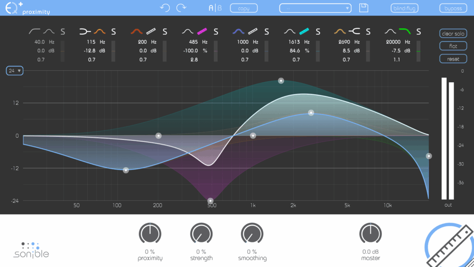Image resolution: width=474 pixels, height=267 pixels.
Task: Click the proximity knob
Action: (x=150, y=234)
